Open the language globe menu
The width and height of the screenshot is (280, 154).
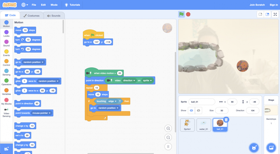click(25, 5)
